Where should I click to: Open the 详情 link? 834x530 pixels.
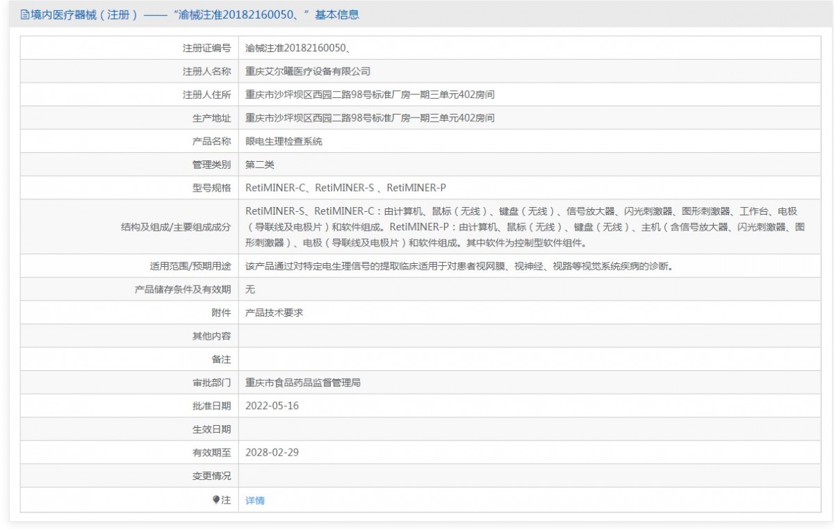[255, 500]
